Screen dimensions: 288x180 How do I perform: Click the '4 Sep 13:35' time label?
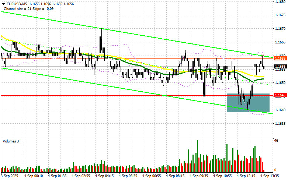[x=270, y=176]
